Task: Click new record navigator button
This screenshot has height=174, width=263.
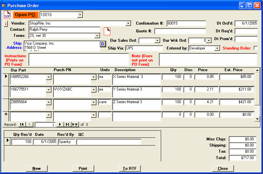Action: (x=75, y=125)
